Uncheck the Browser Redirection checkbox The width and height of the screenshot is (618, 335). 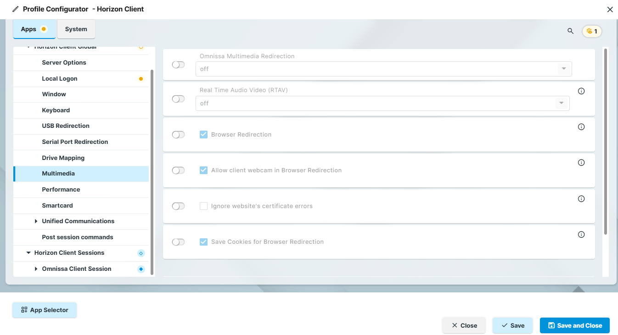click(x=203, y=134)
